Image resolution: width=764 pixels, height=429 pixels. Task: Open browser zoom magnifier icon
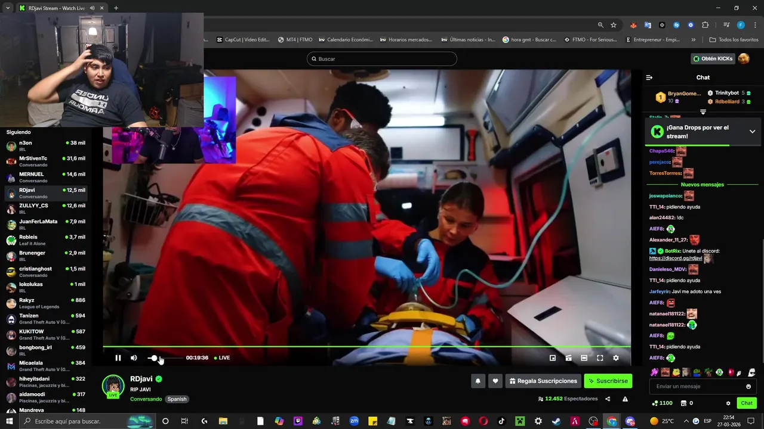[x=600, y=25]
